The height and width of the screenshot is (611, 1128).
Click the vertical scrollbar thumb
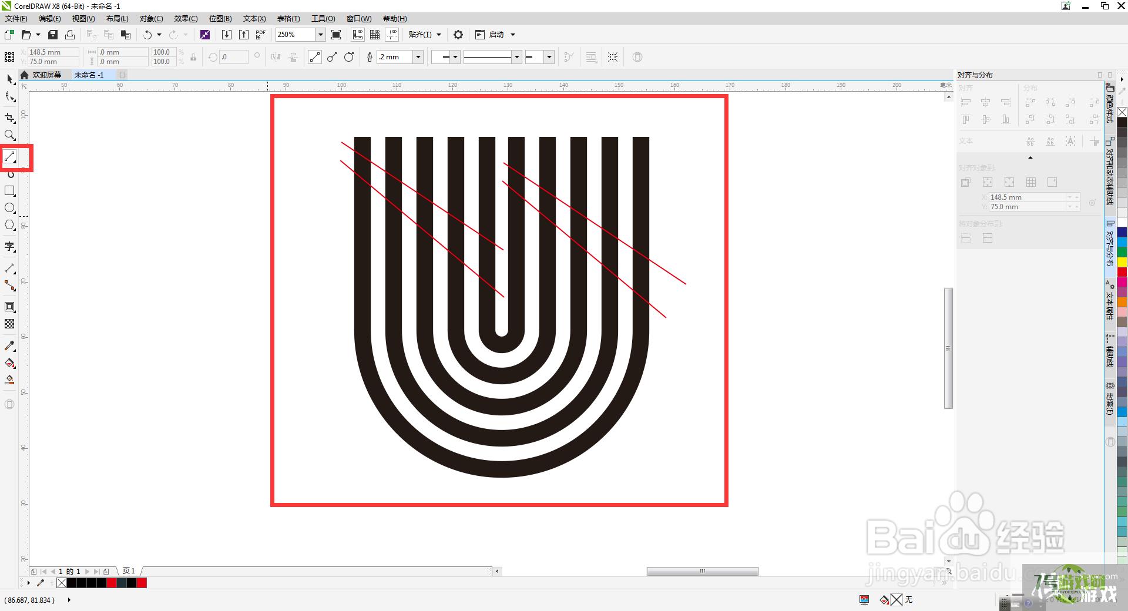tap(948, 348)
